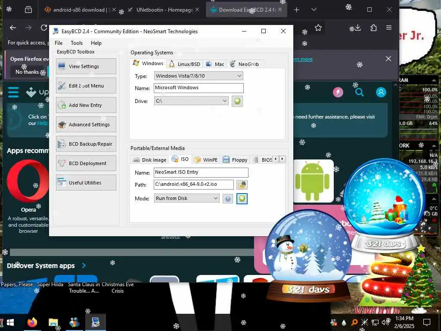Select the Floppy media tab

[235, 160]
